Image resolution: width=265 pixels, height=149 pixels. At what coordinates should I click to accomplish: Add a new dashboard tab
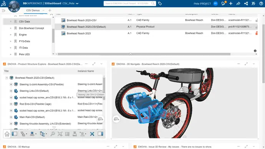50,10
